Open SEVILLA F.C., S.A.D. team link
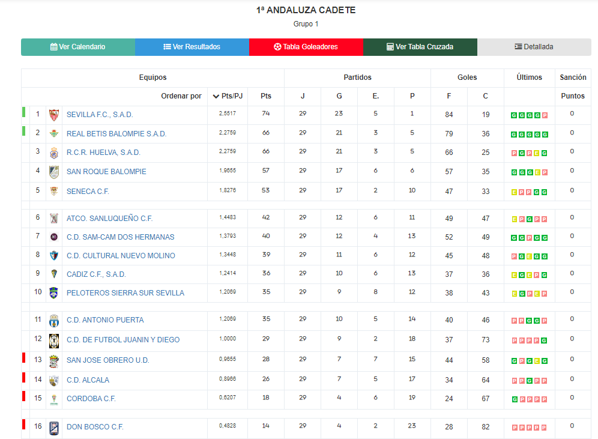 click(100, 115)
